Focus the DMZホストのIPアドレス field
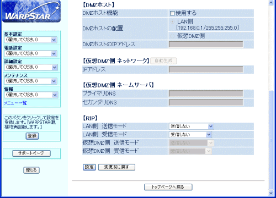The width and height of the screenshot is (276, 198). click(x=206, y=45)
